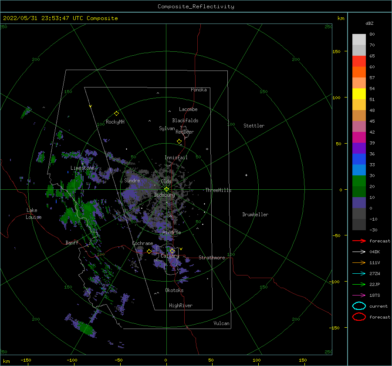Image resolution: width=392 pixels, height=366 pixels.
Task: Click the green echo southwest near 200 km ring
Action: (85, 327)
